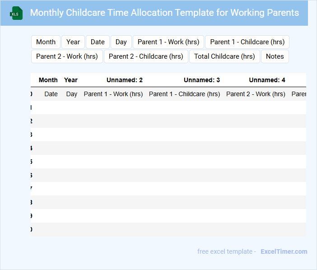Click the Notes tag button
This screenshot has height=270, width=317.
pos(275,56)
